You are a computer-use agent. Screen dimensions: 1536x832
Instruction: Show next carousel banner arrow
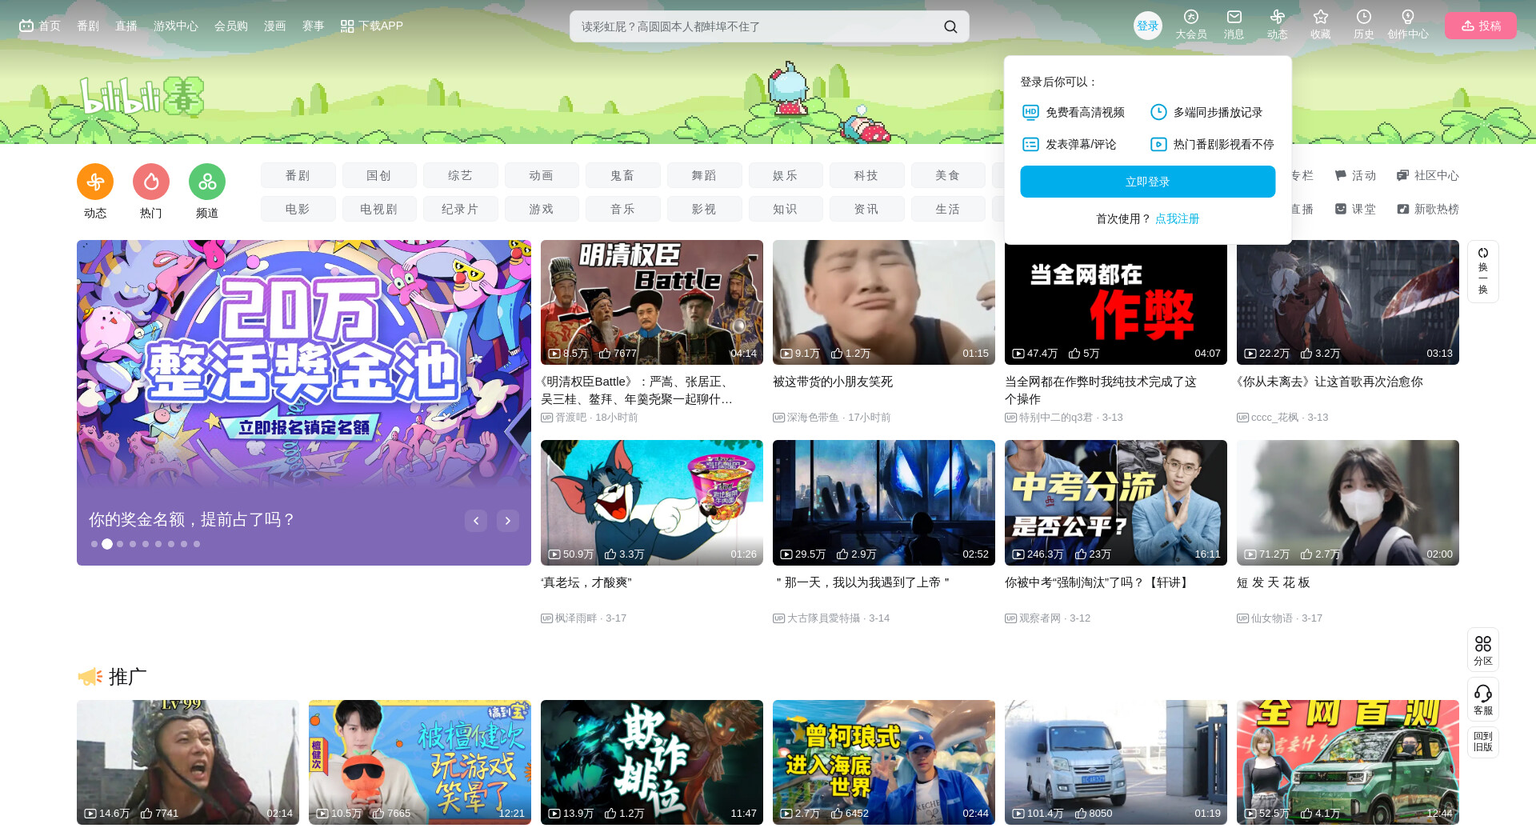coord(508,521)
